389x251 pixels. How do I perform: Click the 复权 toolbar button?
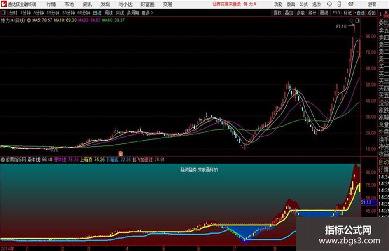(277, 13)
